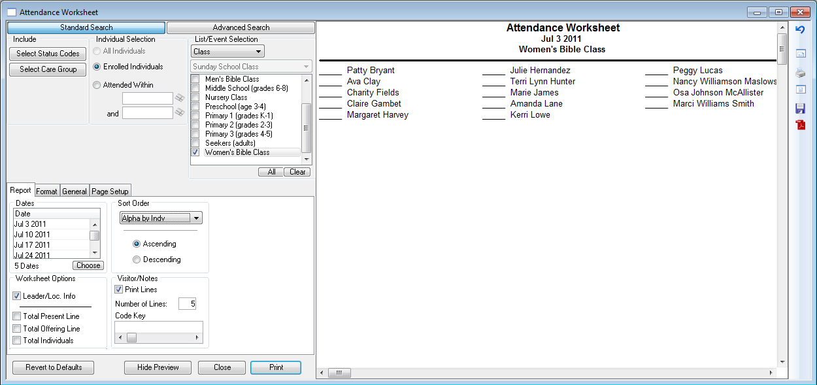
Task: Click the printer icon in right toolbar
Action: [800, 73]
